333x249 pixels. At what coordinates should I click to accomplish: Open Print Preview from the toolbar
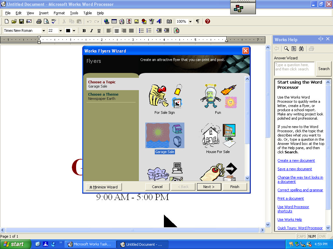coord(46,21)
